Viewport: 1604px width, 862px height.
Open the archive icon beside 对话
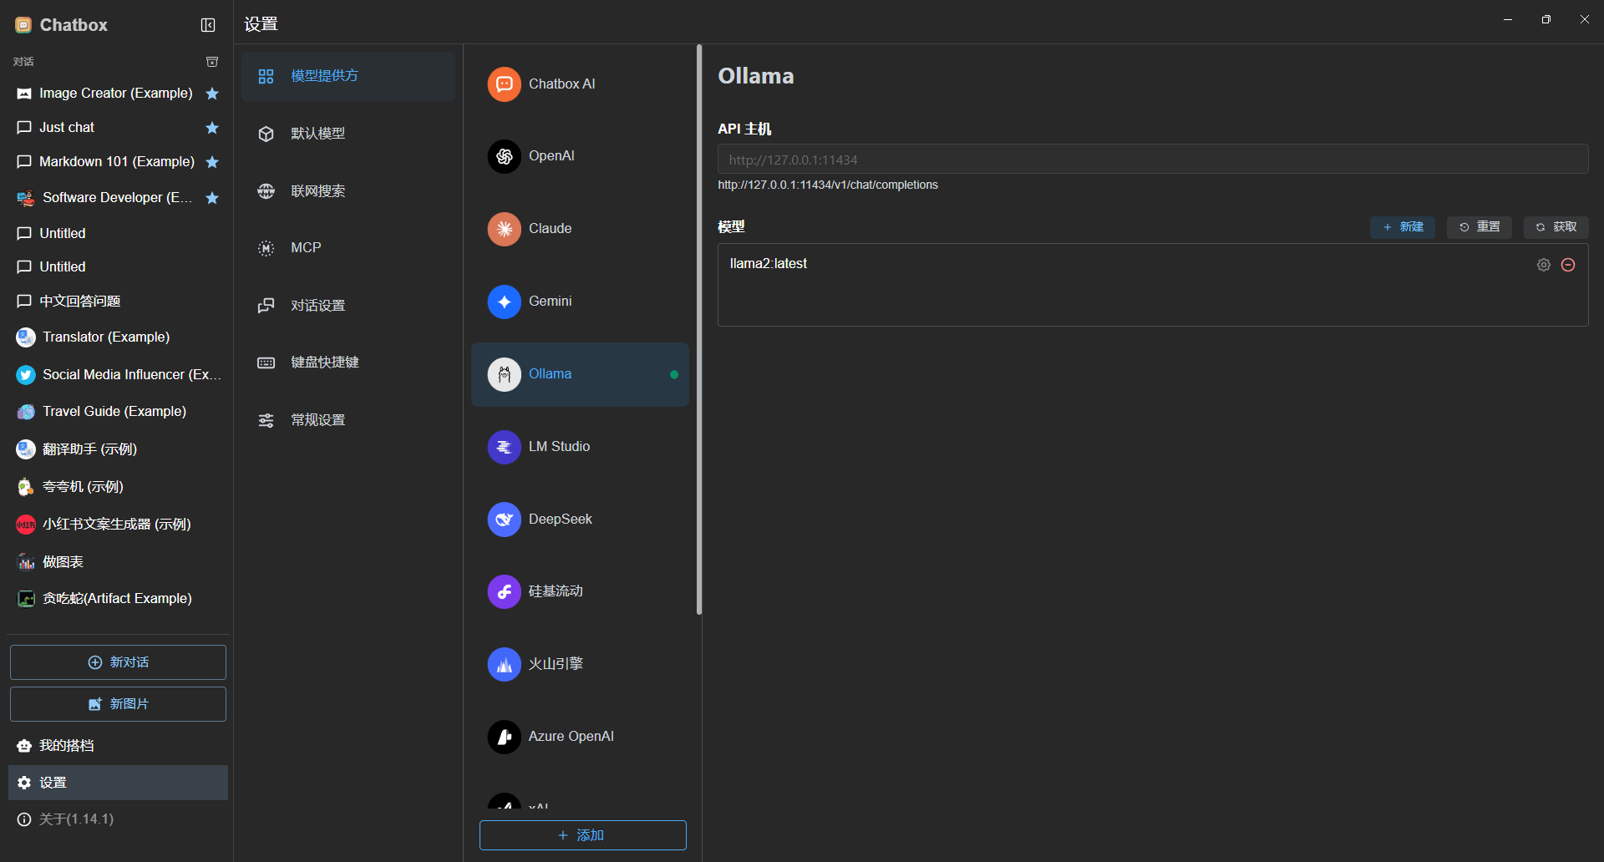[212, 62]
